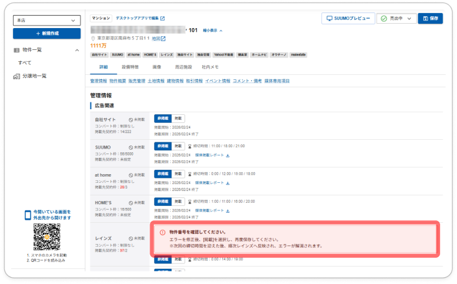Image resolution: width=457 pixels, height=284 pixels.
Task: Set at home to 非掲載
Action: coord(163,174)
